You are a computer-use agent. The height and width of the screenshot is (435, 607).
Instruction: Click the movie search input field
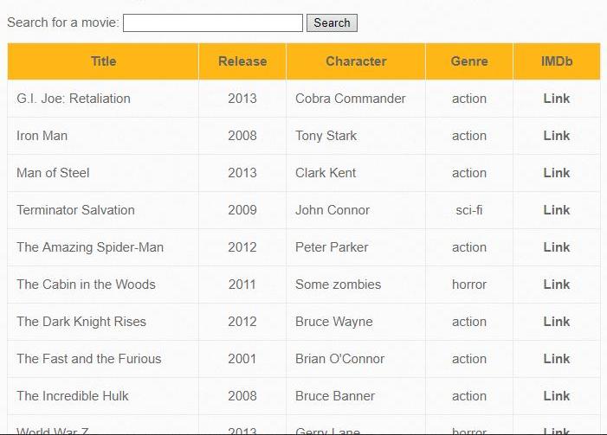click(x=213, y=22)
